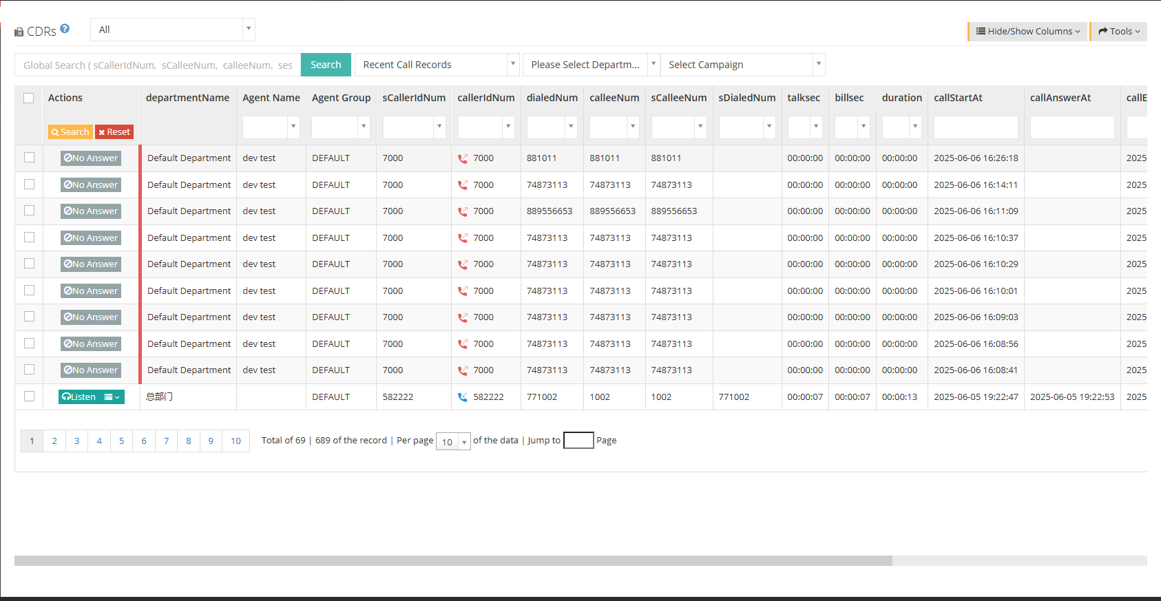1161x601 pixels.
Task: Go to page 3 of records
Action: point(76,441)
